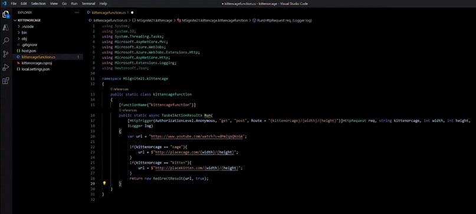Image resolution: width=476 pixels, height=214 pixels.
Task: Click 'public static class kittencagefunction' declaration
Action: pos(151,94)
